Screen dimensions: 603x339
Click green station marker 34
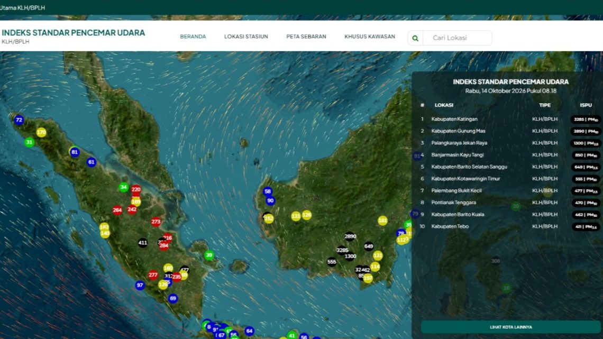123,187
